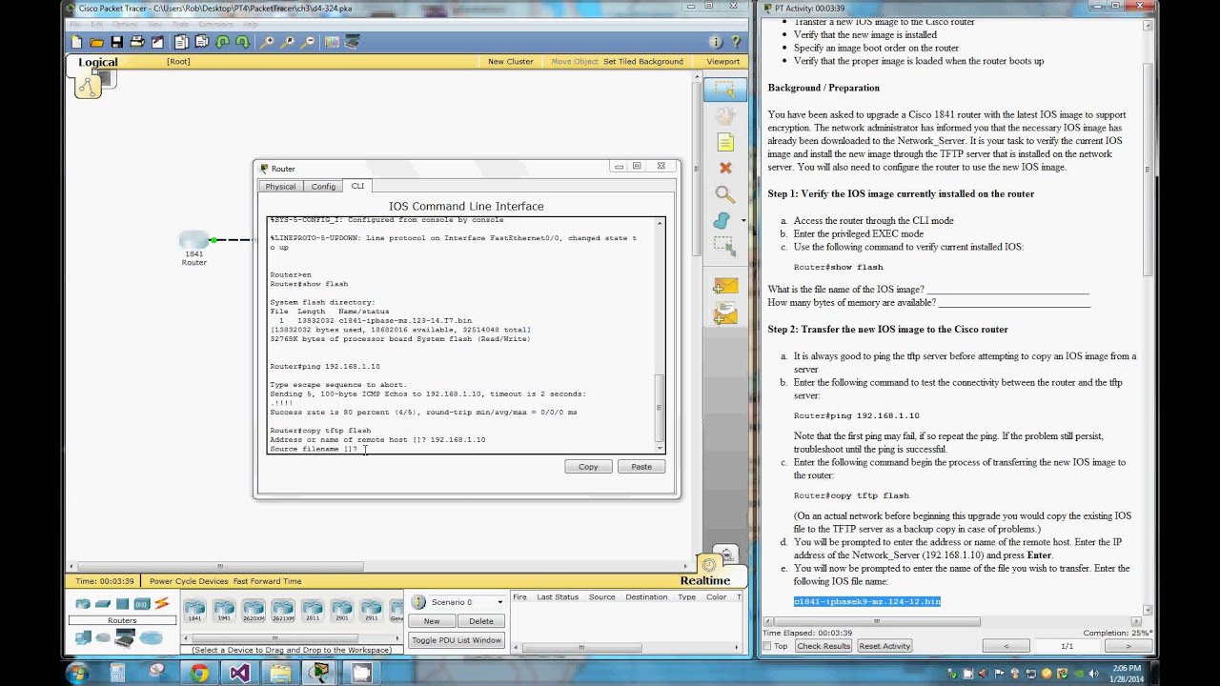Open a file with the folder icon

pyautogui.click(x=96, y=42)
